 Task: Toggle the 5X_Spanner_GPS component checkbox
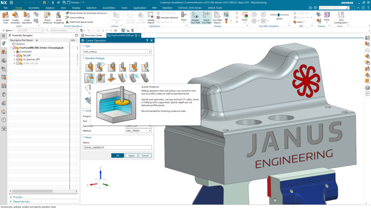point(18,60)
